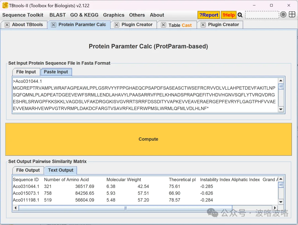
Task: Click the Number of Amino Acid header
Action: (x=66, y=180)
